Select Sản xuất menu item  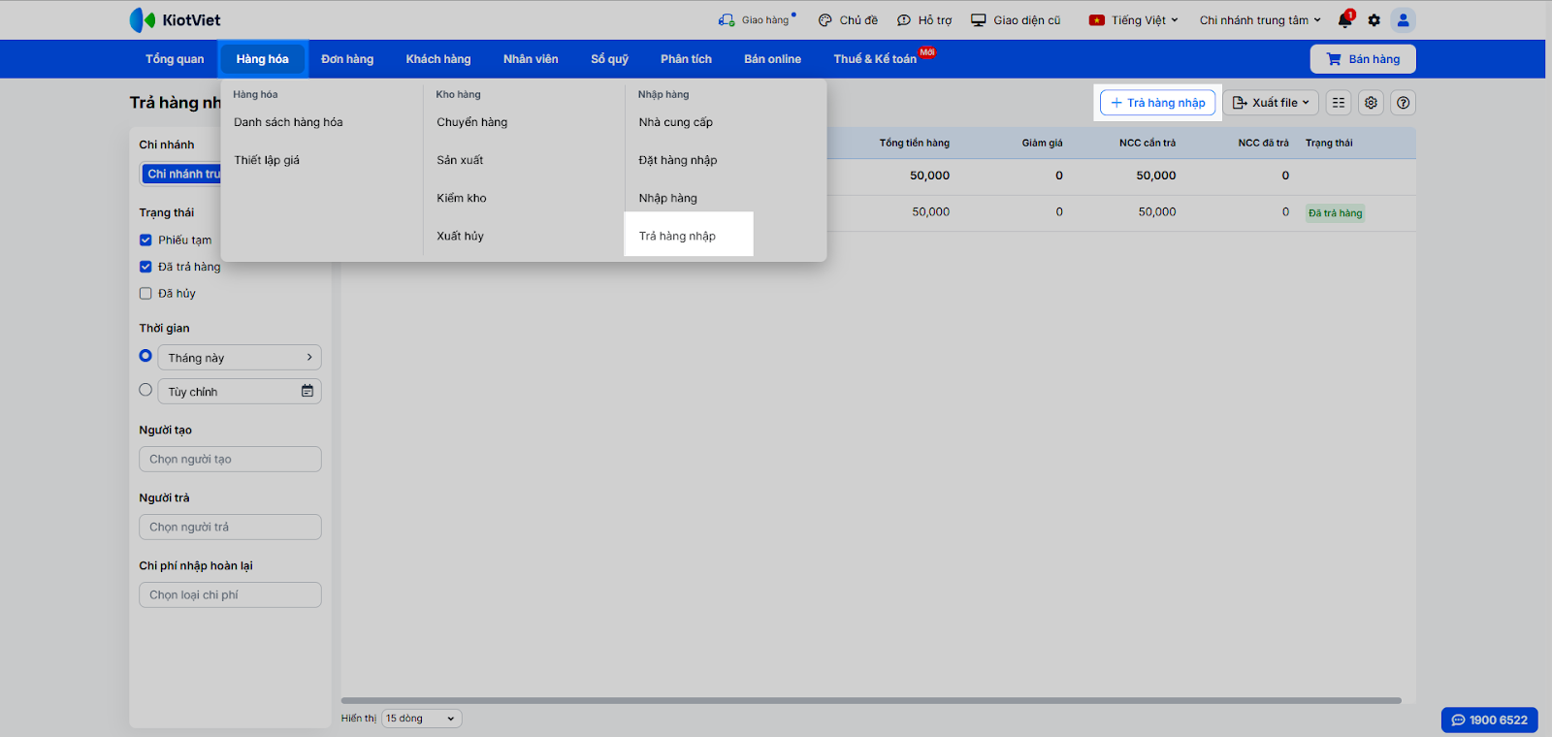click(x=460, y=160)
